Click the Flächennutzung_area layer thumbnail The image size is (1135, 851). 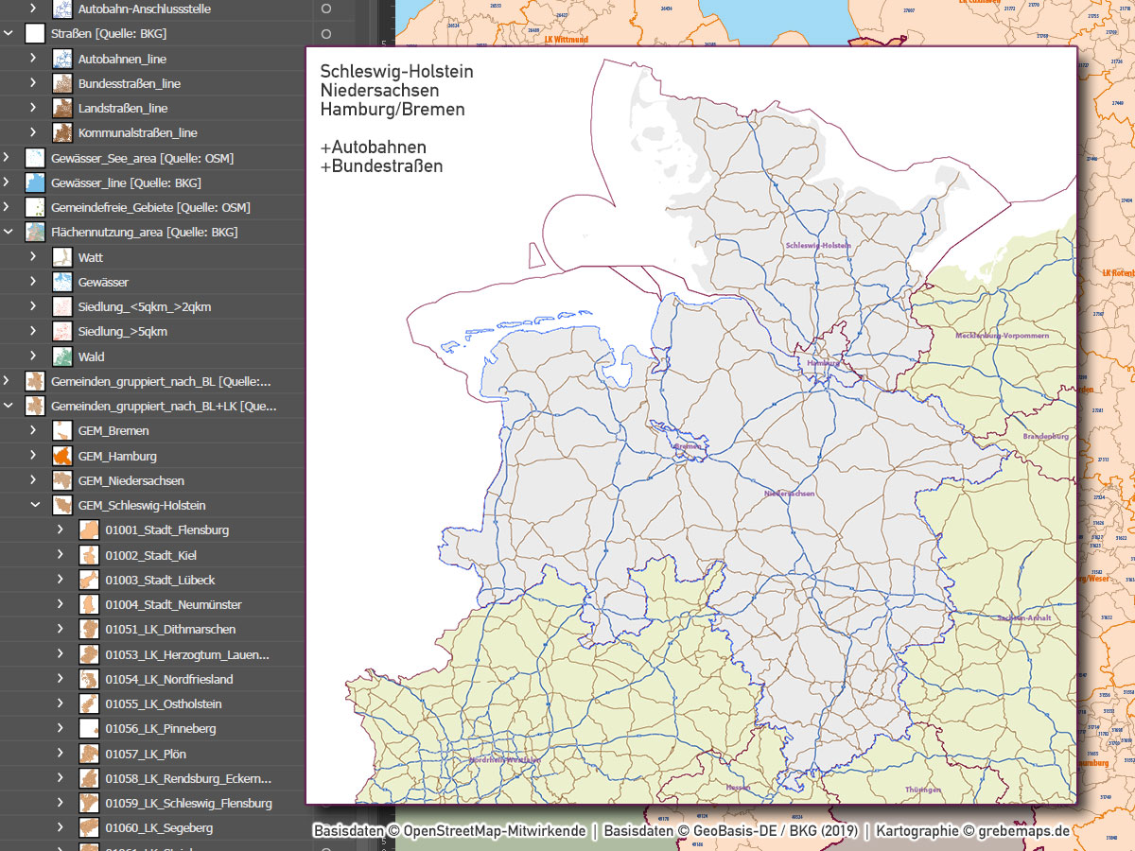coord(34,231)
